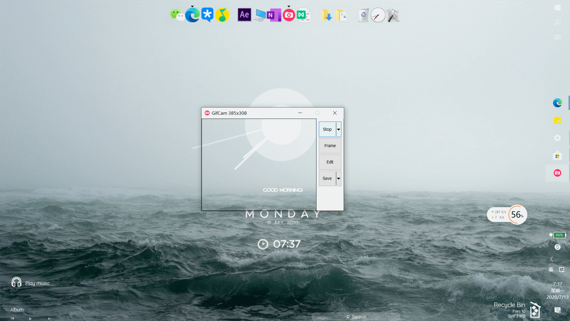
Task: Open This PC computer icon in dock
Action: point(260,15)
